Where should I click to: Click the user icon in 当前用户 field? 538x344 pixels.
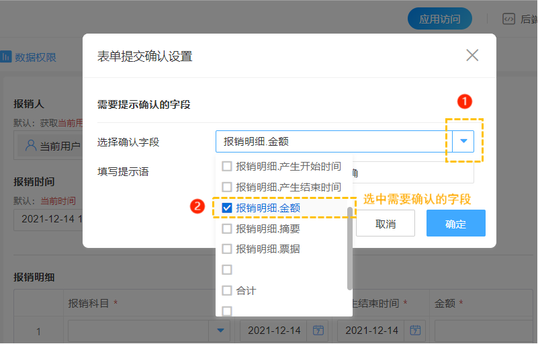tap(30, 145)
